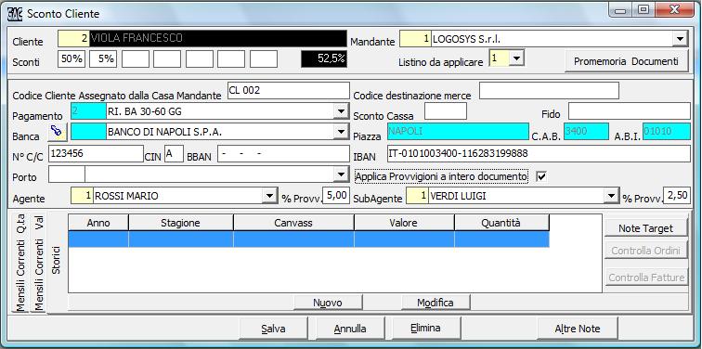
Task: Click the Controlla Fatture button
Action: click(x=645, y=278)
